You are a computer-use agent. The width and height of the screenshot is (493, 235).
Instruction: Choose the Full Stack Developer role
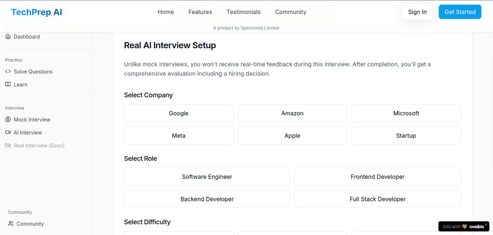tap(378, 199)
